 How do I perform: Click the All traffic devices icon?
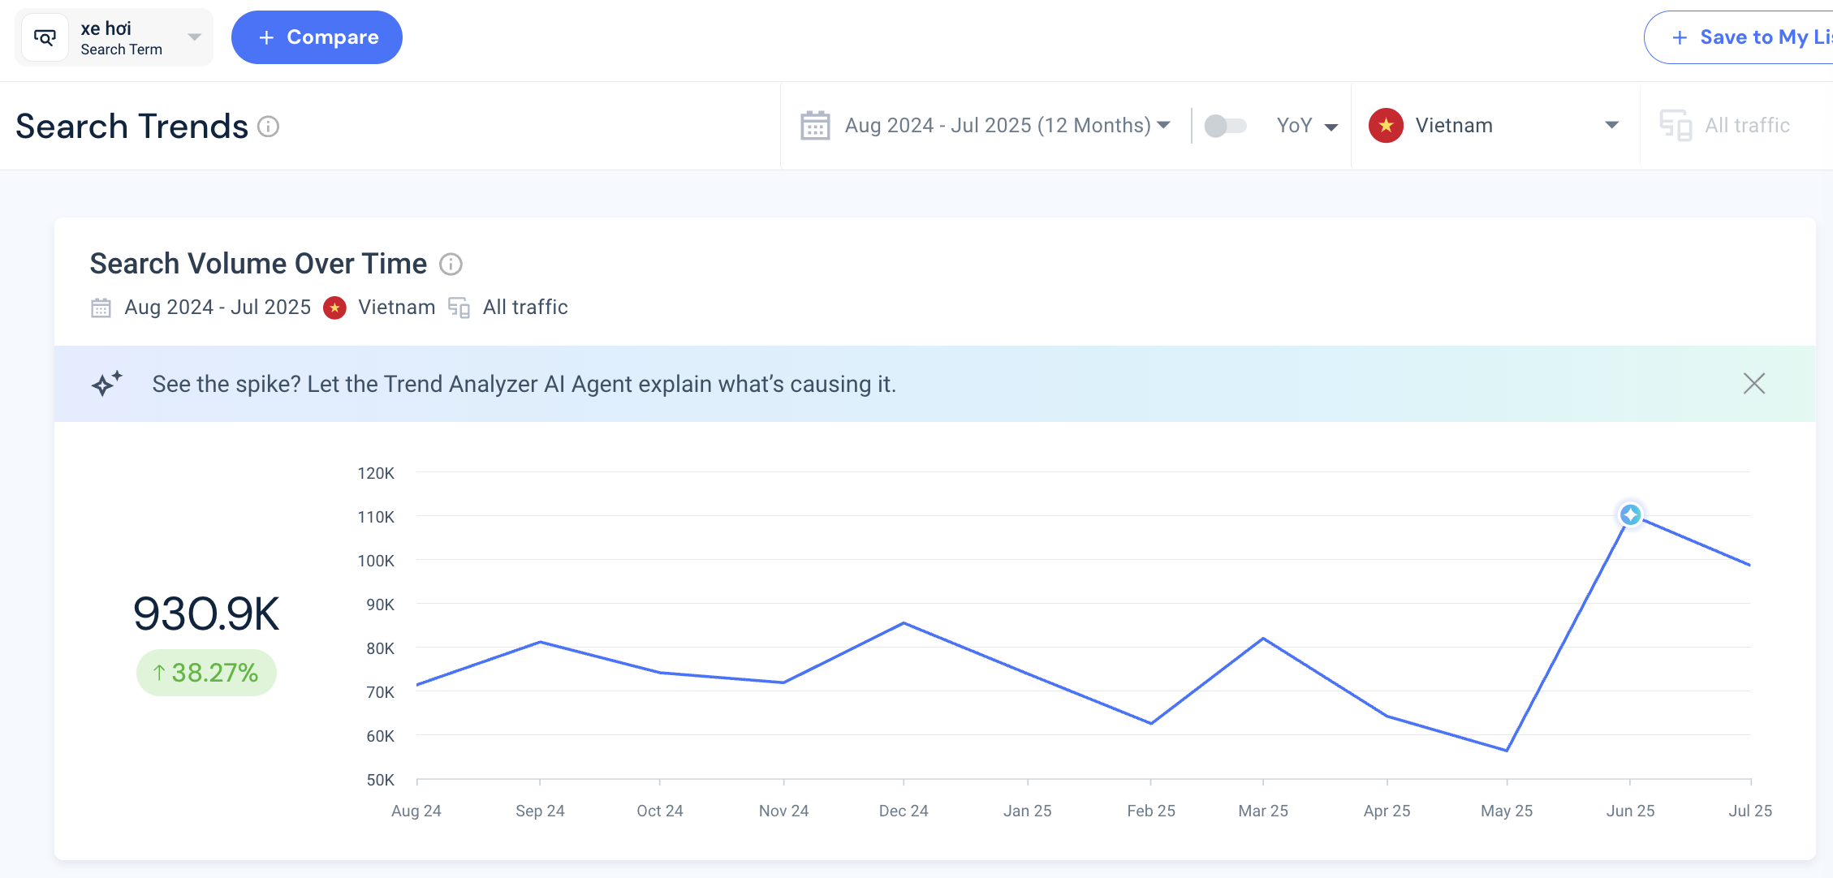point(1676,126)
